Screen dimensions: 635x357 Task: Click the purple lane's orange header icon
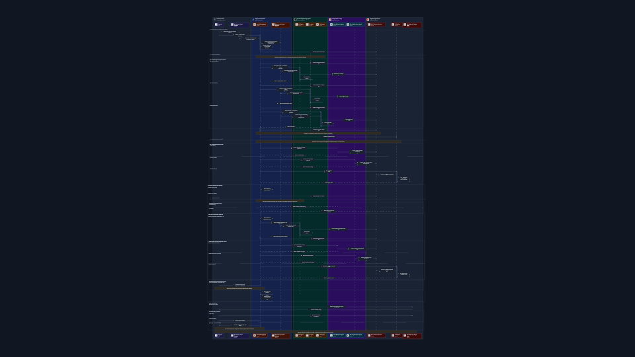(x=330, y=19)
